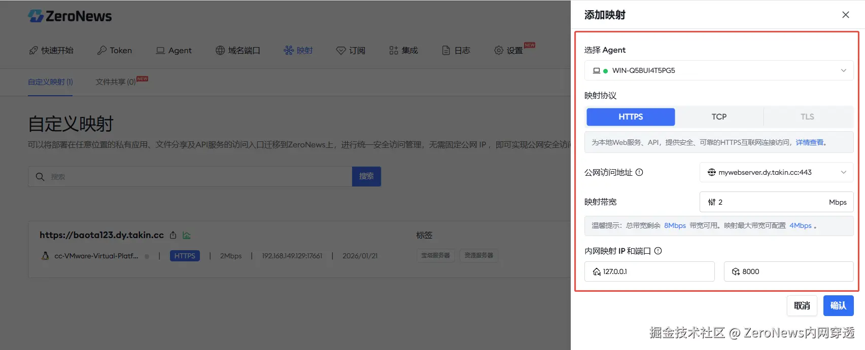Viewport: 865px width, 350px height.
Task: Click the 2Mbps bandwidth value in row
Action: click(231, 256)
